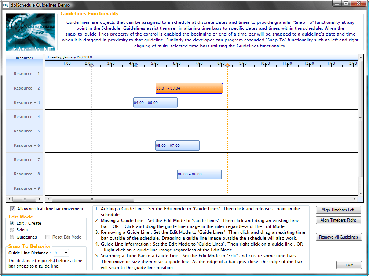Click the down arrow on the vertical scrollbar
The width and height of the screenshot is (369, 276).
(361, 193)
